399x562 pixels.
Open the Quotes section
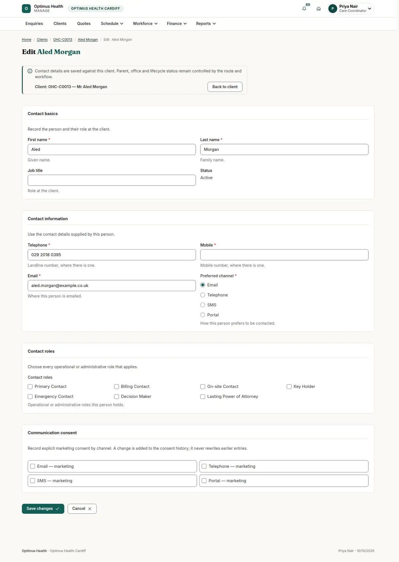(84, 24)
